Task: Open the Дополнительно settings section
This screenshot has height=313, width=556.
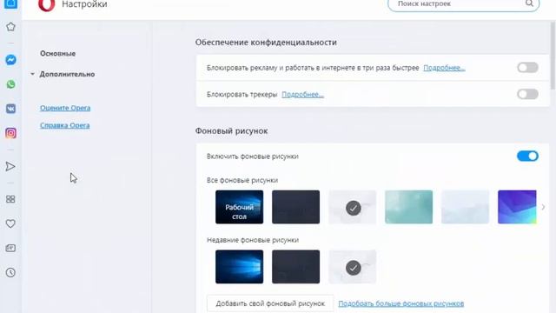Action: coord(67,74)
